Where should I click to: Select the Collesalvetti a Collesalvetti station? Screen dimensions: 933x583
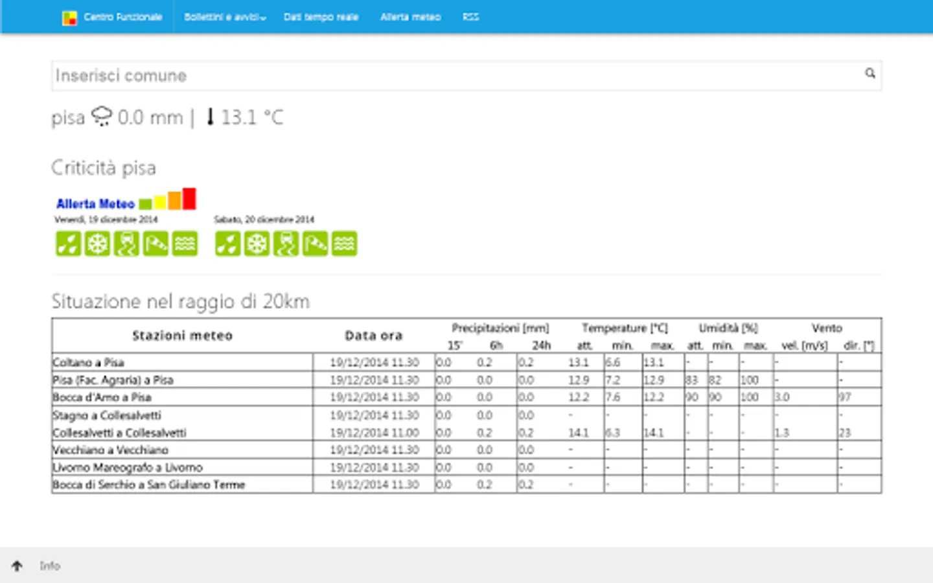[x=119, y=433]
